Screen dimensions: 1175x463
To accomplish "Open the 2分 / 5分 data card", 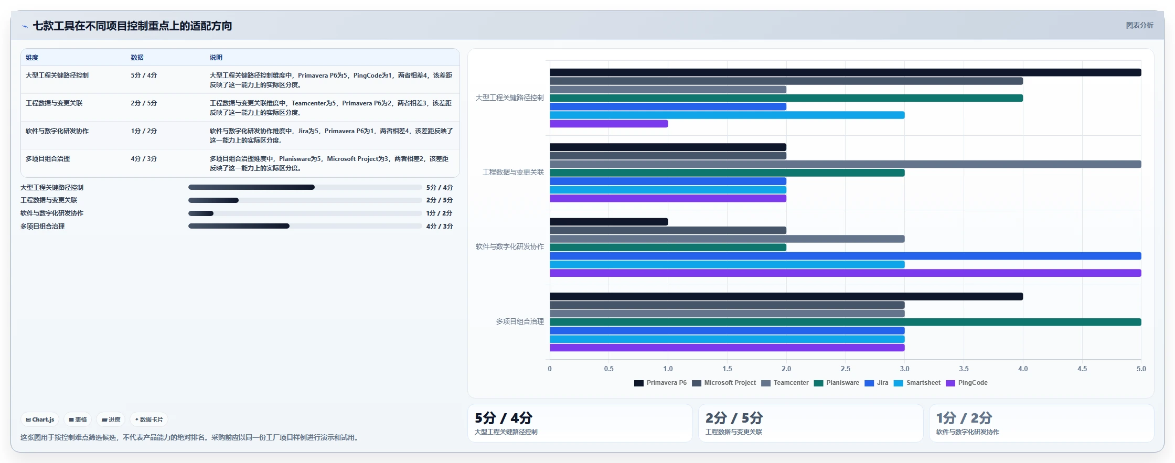I will tap(810, 423).
